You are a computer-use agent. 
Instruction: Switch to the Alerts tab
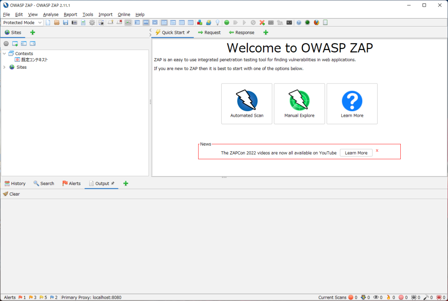pyautogui.click(x=71, y=183)
